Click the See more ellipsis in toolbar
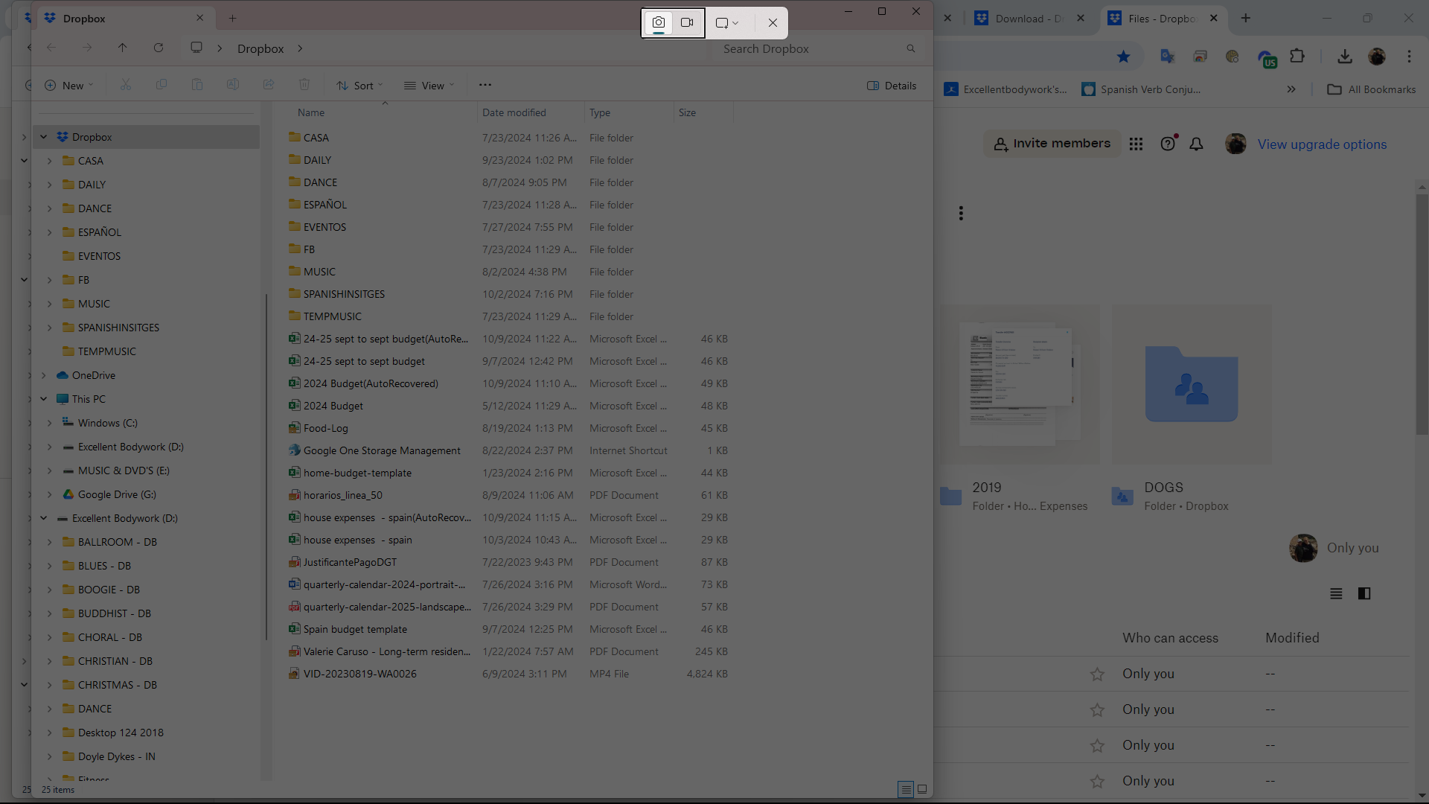The image size is (1429, 804). pos(485,85)
